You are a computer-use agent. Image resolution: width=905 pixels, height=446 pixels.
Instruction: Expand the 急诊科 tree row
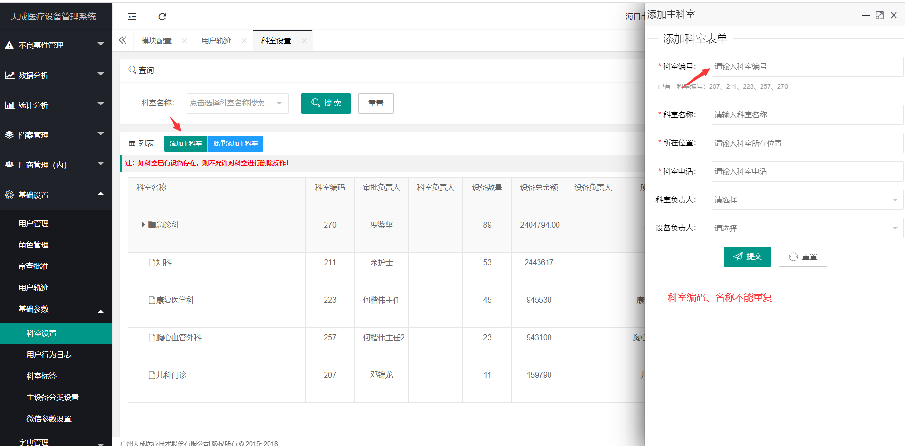point(143,225)
